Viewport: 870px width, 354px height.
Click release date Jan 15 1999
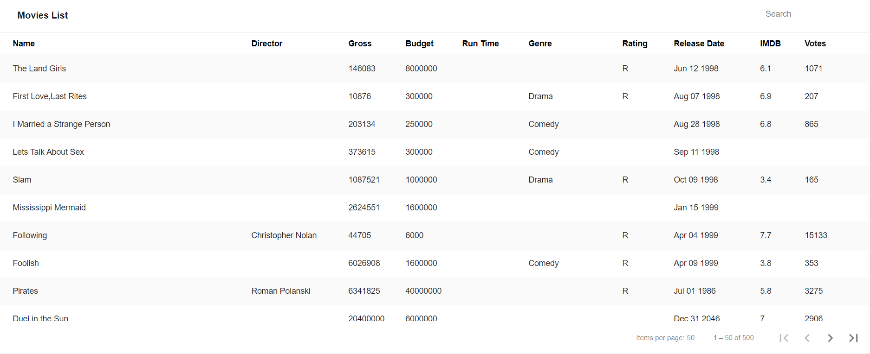click(696, 208)
